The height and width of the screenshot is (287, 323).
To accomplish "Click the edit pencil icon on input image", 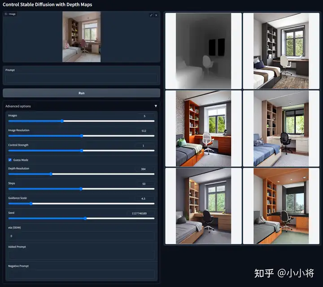I will click(151, 15).
